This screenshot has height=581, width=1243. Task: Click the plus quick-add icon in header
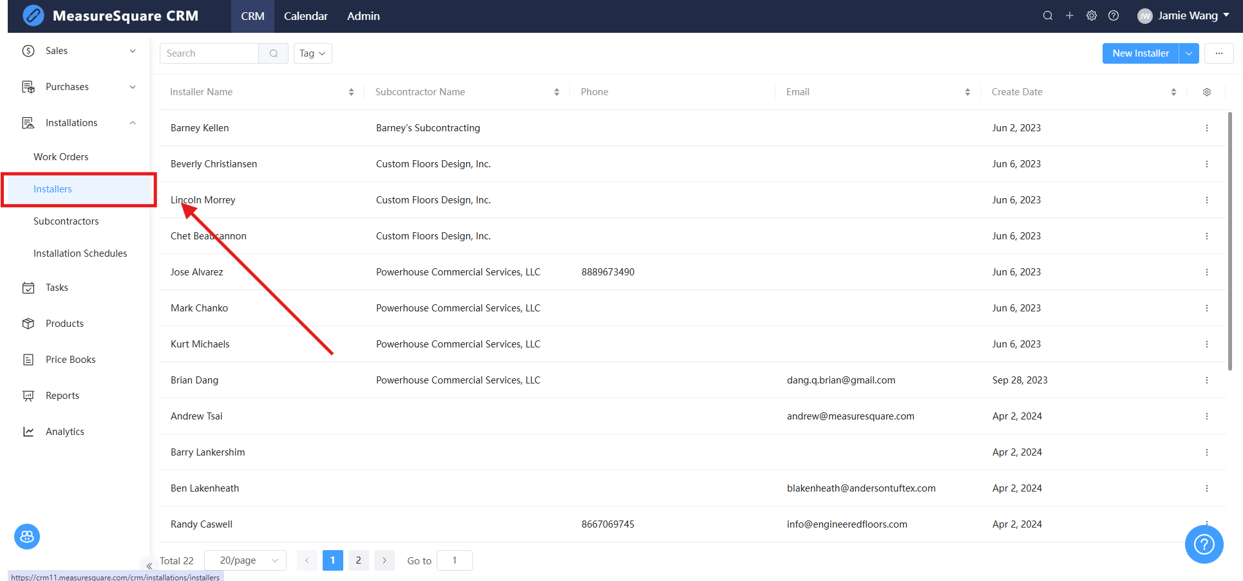click(x=1070, y=15)
